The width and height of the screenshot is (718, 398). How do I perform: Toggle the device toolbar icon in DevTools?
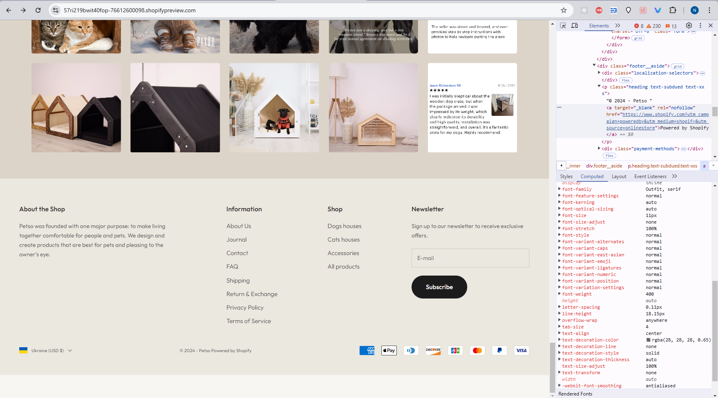click(x=574, y=25)
